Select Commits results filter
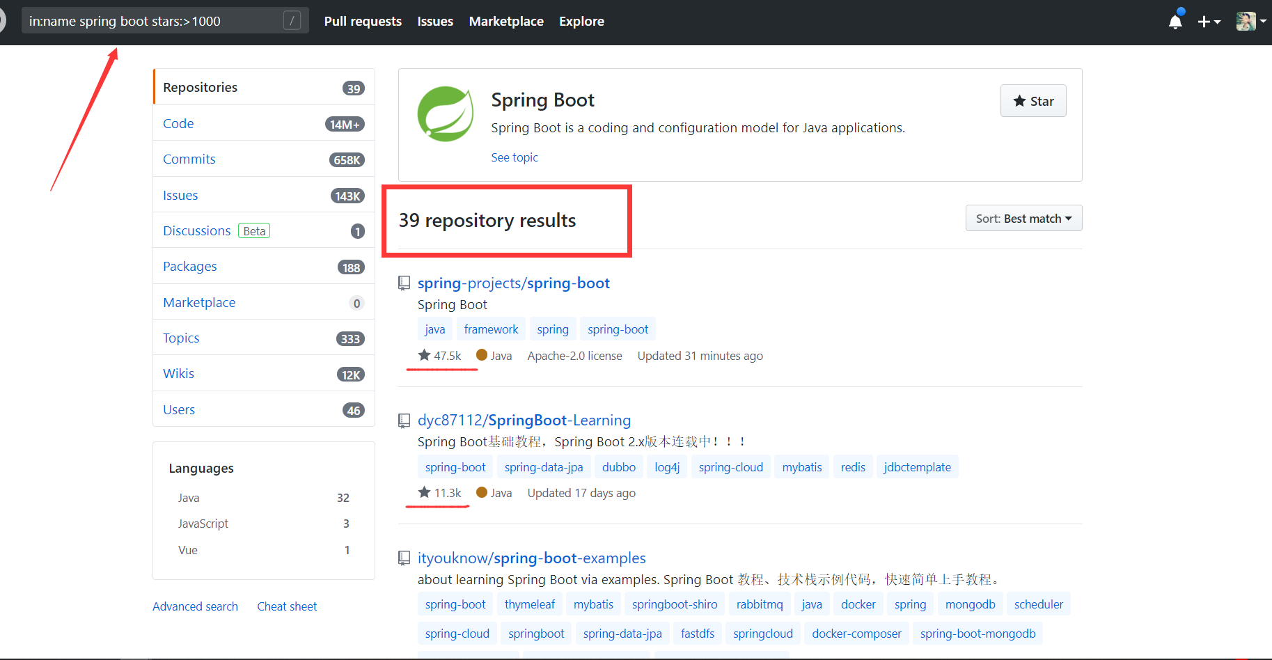This screenshot has width=1272, height=660. click(x=264, y=159)
